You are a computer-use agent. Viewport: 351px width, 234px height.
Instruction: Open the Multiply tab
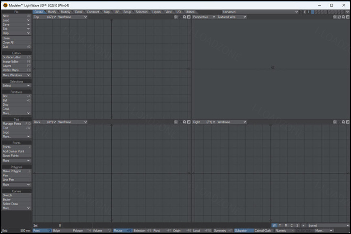pos(66,12)
